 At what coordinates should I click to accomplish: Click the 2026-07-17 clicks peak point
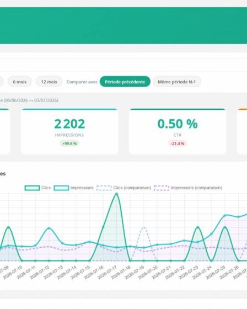(116, 194)
